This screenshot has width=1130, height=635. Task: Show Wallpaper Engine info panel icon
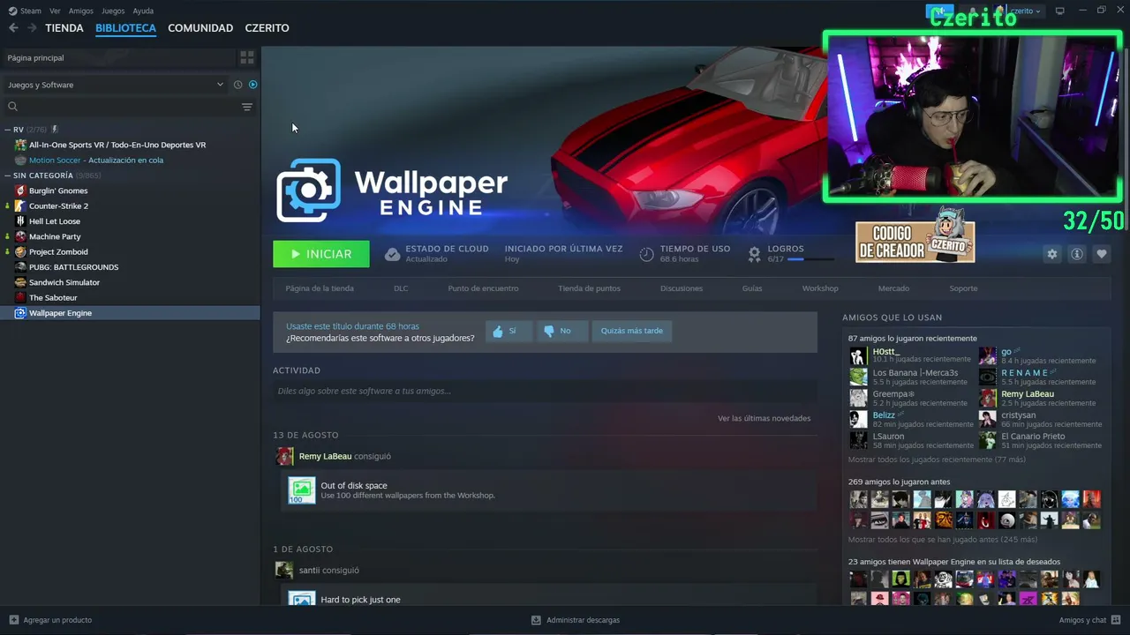pos(1077,254)
